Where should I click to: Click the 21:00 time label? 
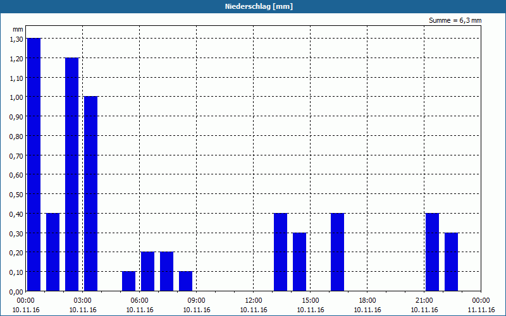point(424,301)
